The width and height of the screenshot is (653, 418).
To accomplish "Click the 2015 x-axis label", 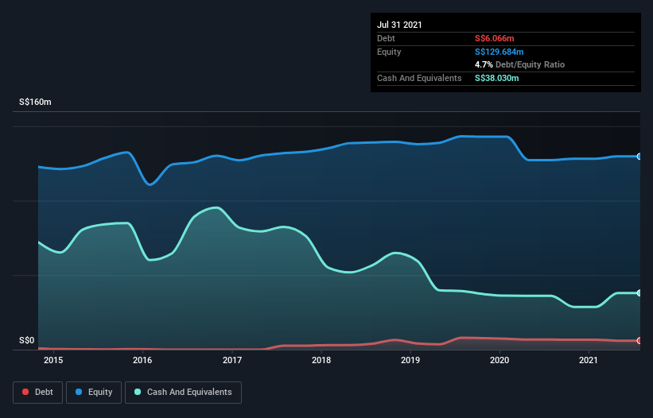I will (x=53, y=360).
